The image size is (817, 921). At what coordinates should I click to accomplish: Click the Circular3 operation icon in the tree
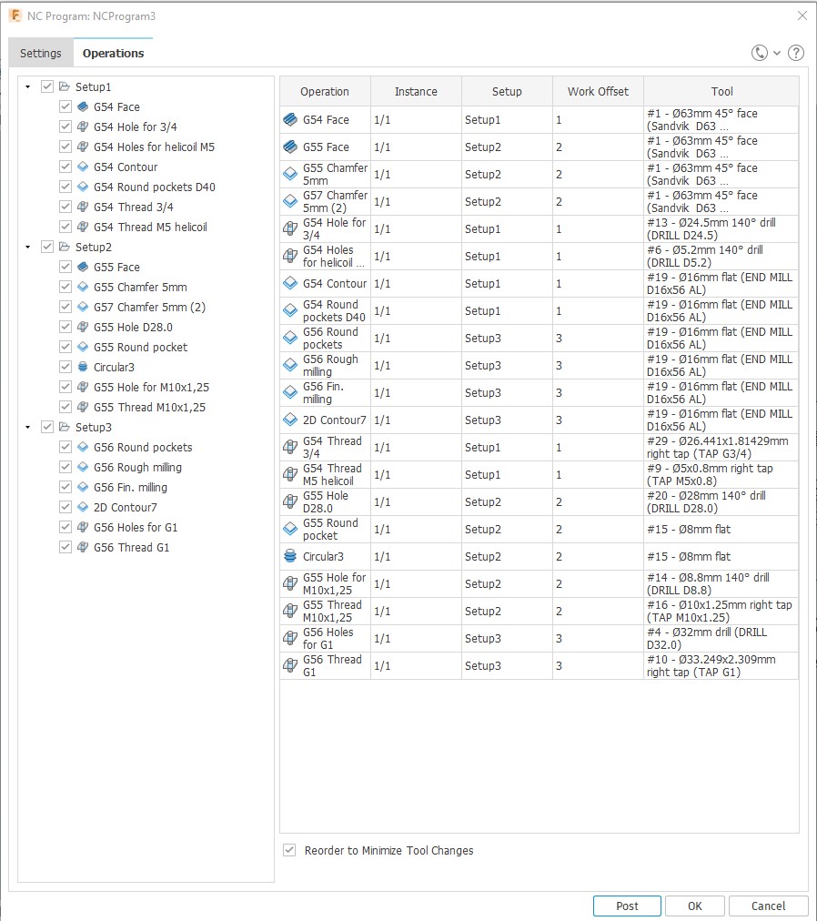[83, 367]
